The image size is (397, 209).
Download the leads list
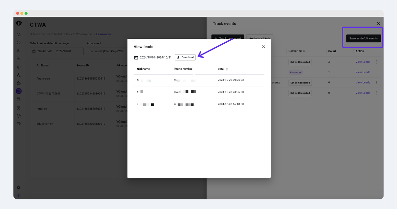(x=185, y=57)
